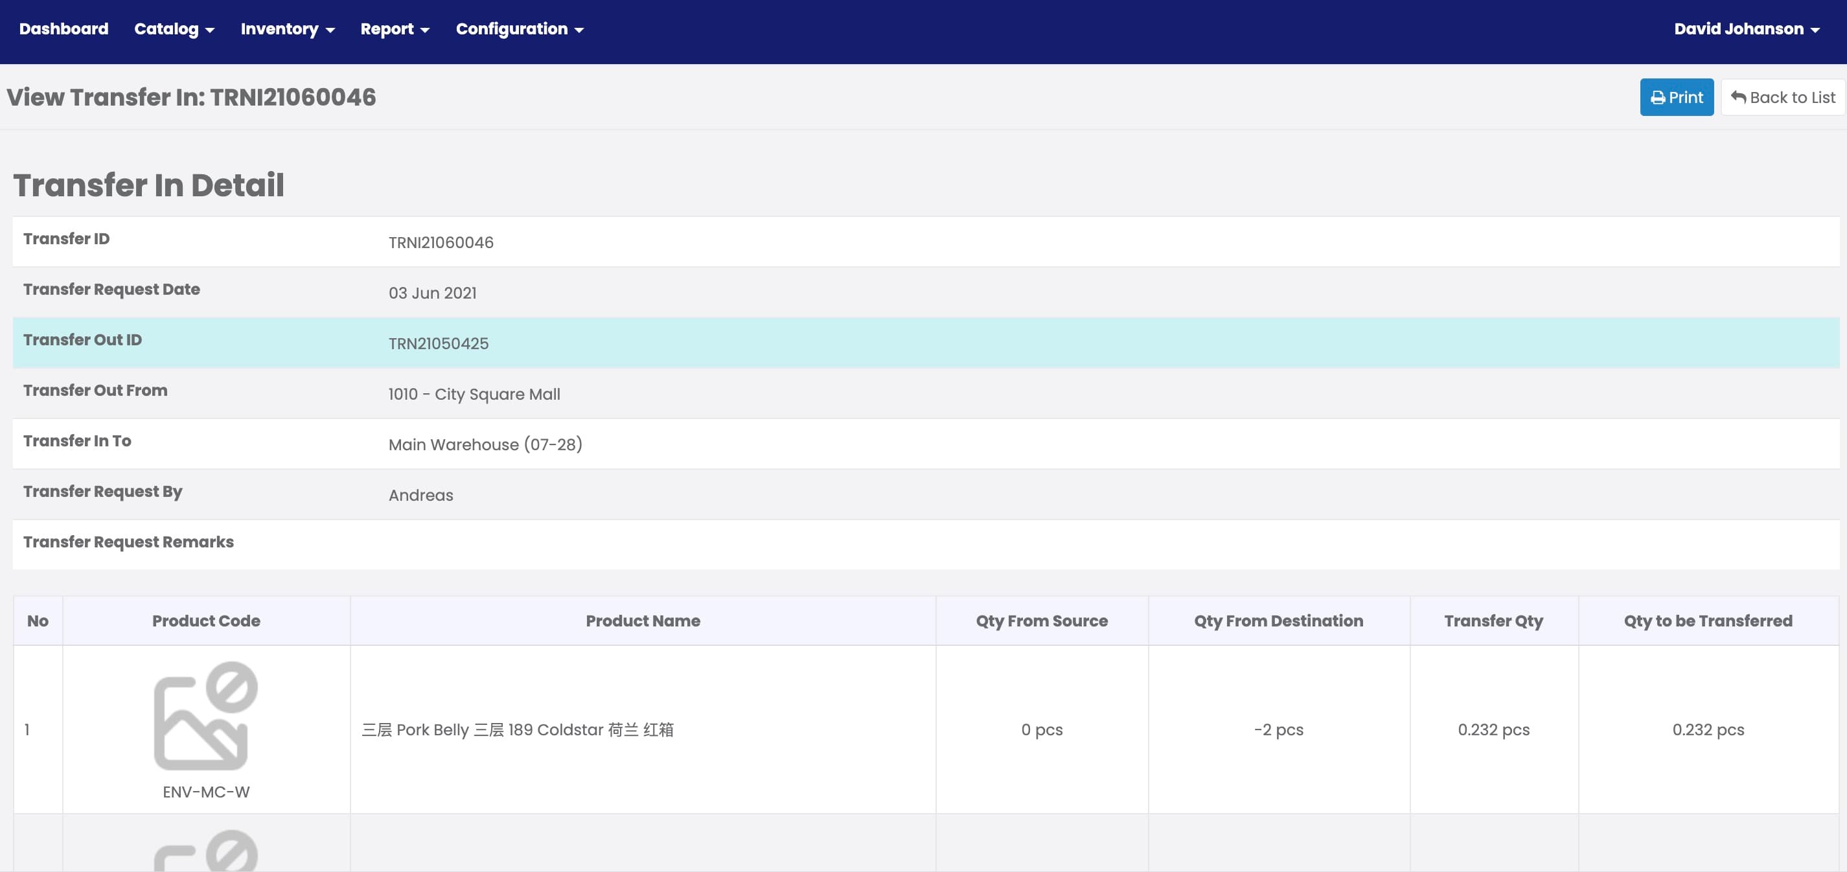Viewport: 1847px width, 872px height.
Task: Click the Transfer Out ID value TRN21050425
Action: (438, 343)
